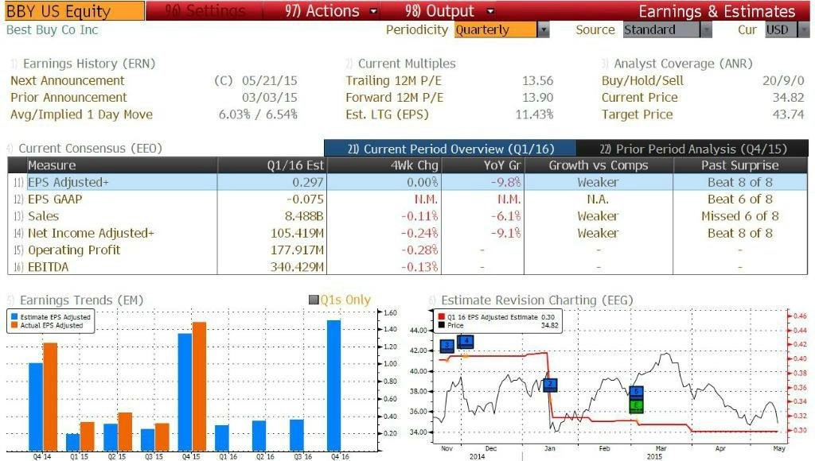Select the Net Income Adjusted+ row
This screenshot has height=461, width=815.
407,233
